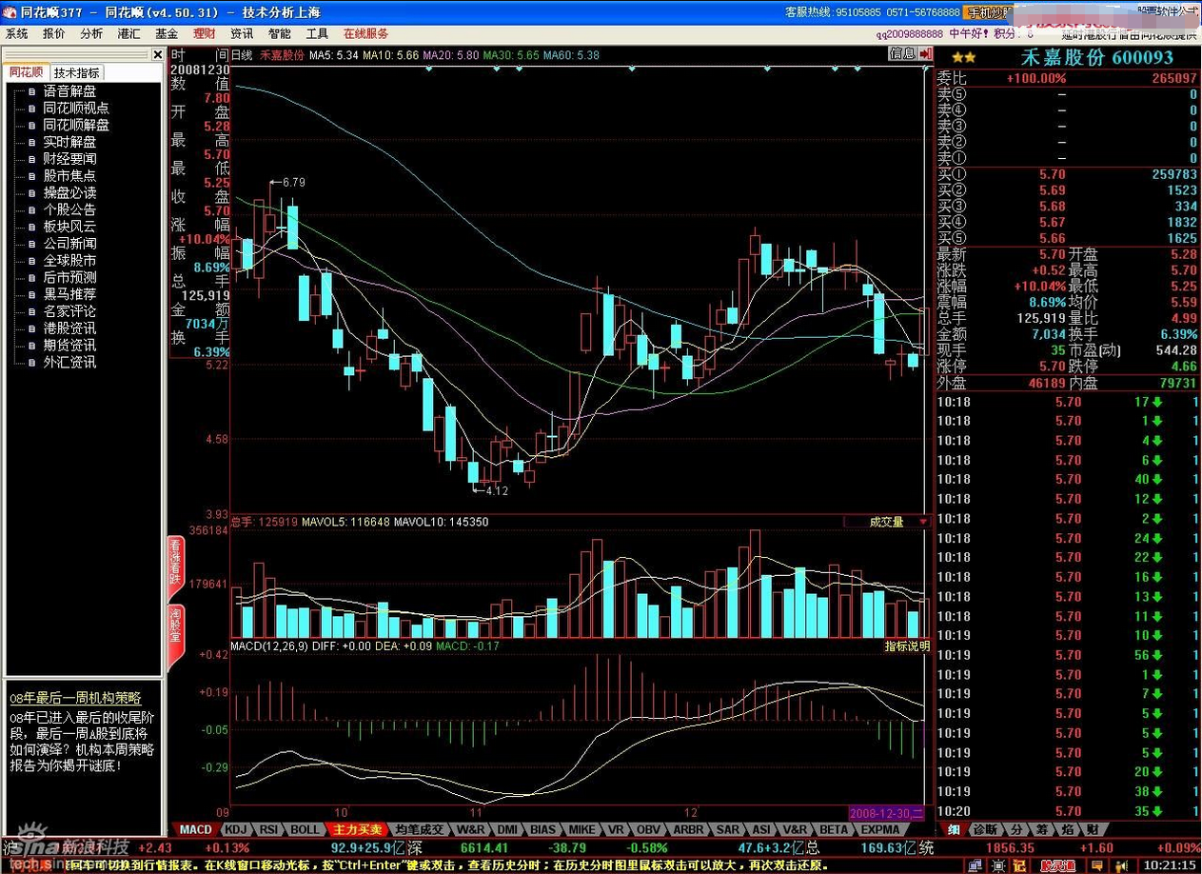Select the BIAS indicator tab

(x=542, y=829)
